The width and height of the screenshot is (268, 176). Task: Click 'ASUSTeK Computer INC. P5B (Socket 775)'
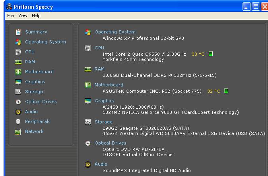tap(152, 91)
